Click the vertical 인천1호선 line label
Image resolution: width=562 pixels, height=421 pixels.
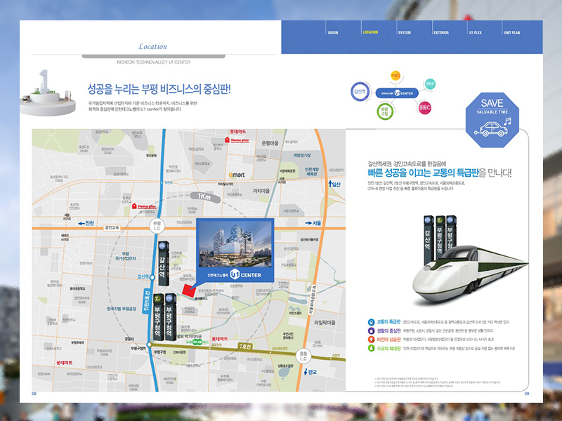(146, 302)
